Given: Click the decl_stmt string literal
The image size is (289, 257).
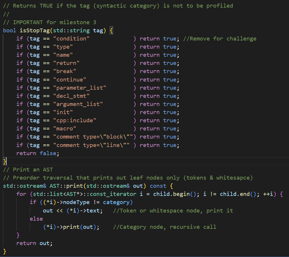Looking at the screenshot, I should [x=71, y=96].
